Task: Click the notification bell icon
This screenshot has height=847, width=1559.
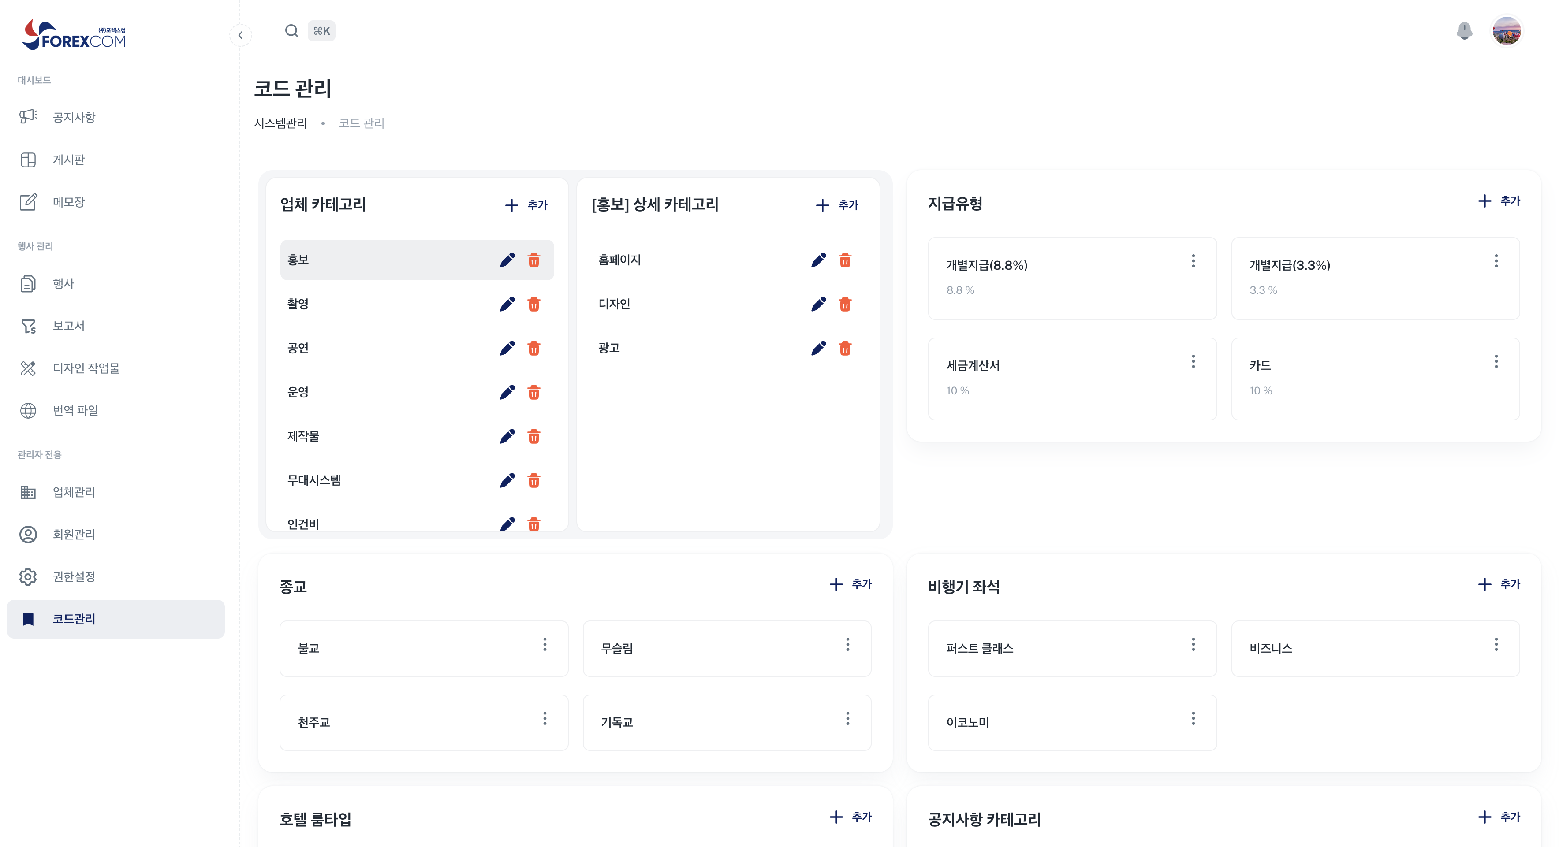Action: tap(1464, 31)
